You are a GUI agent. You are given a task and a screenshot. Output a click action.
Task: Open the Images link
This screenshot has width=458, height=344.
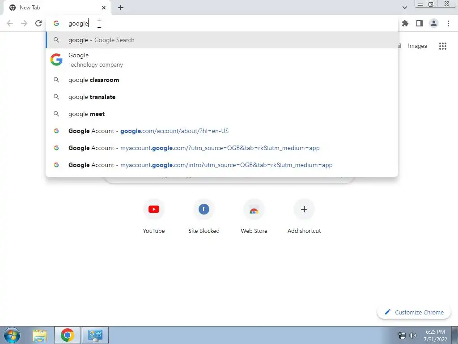click(x=417, y=46)
